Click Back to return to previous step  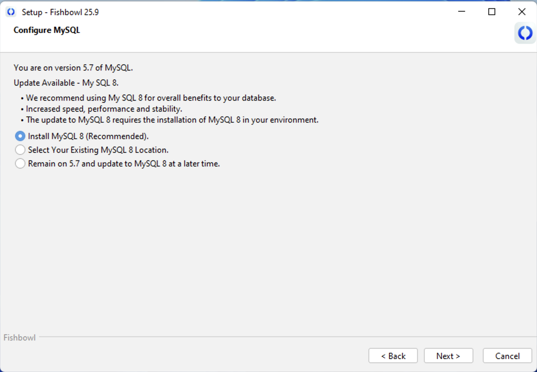[393, 356]
